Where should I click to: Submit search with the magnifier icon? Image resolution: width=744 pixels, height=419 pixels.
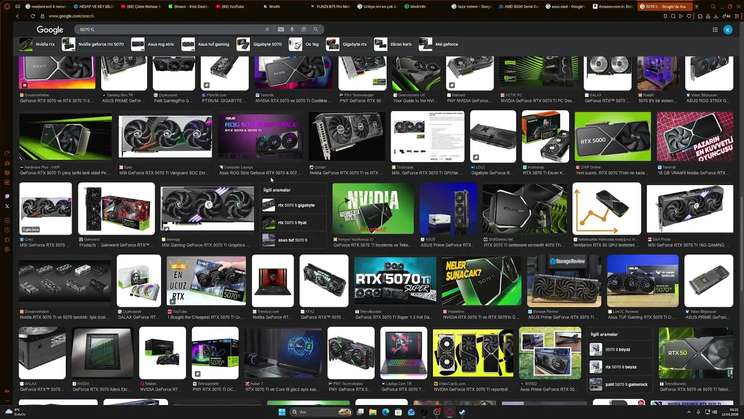click(x=316, y=29)
